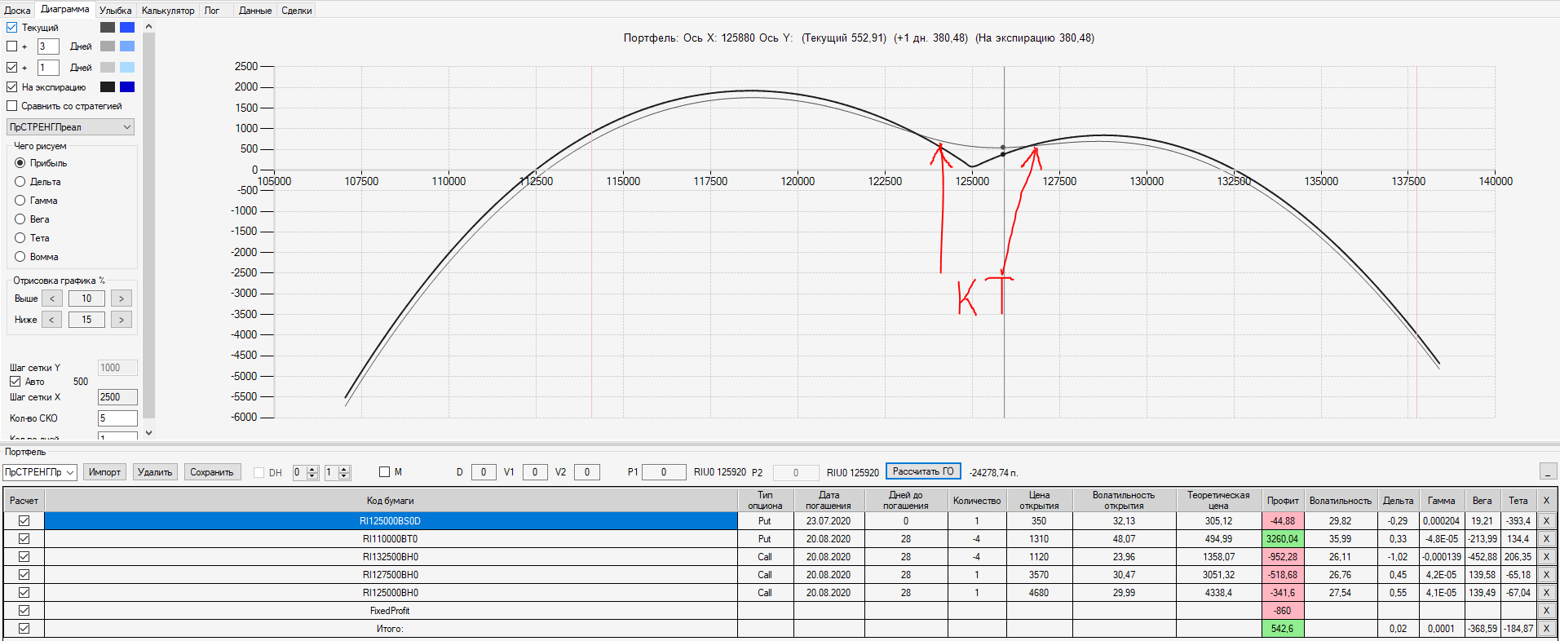Image resolution: width=1560 pixels, height=641 pixels.
Task: Click the X button for RI132500BH0 row
Action: point(1546,557)
